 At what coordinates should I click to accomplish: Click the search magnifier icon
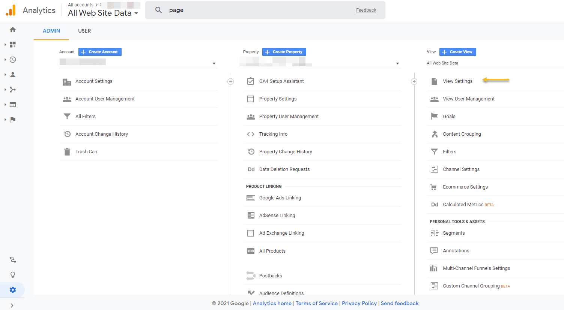coord(158,10)
